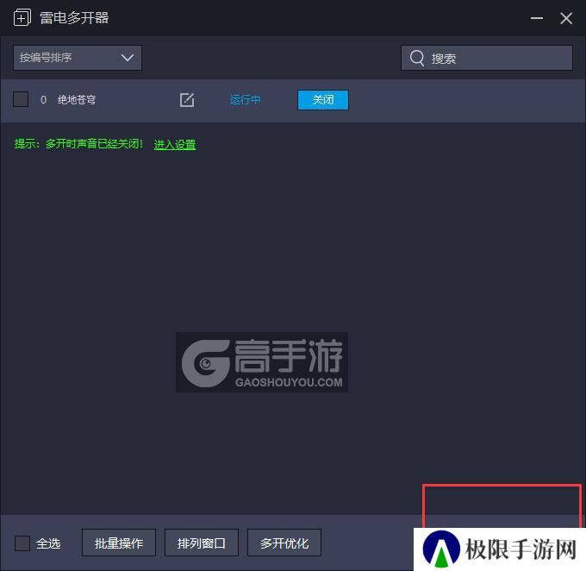586x571 pixels.
Task: Open the 批量操作 batch operations button
Action: click(x=119, y=543)
